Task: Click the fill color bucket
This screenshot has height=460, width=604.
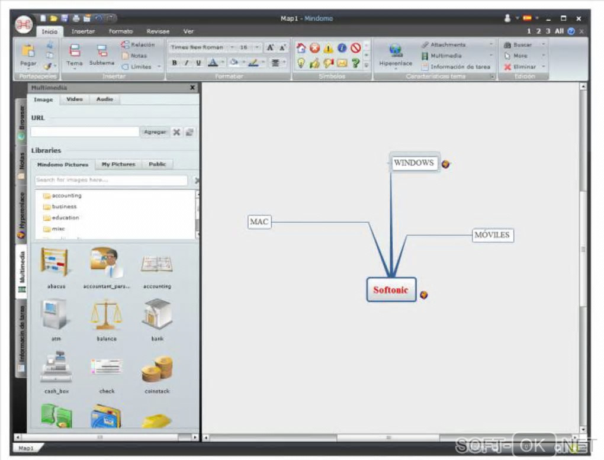Action: [x=233, y=62]
